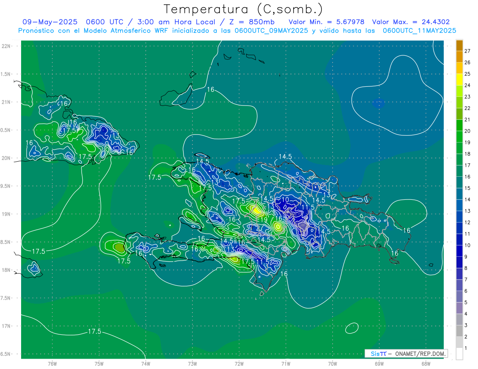Click the color bar label '24'
This screenshot has width=478, height=369.
click(x=468, y=85)
